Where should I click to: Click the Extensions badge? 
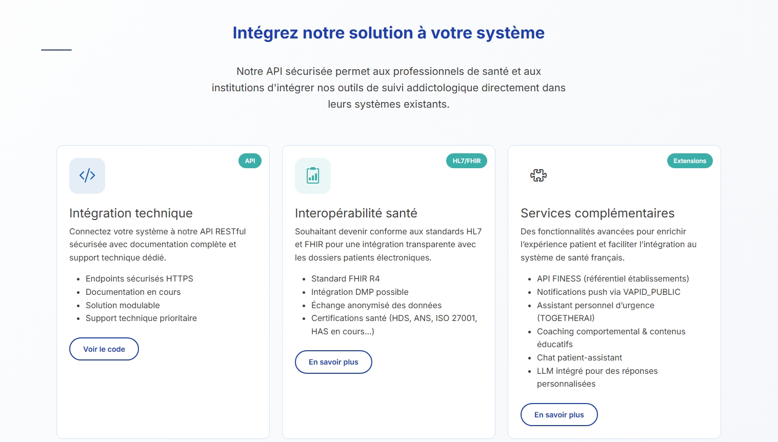point(689,161)
